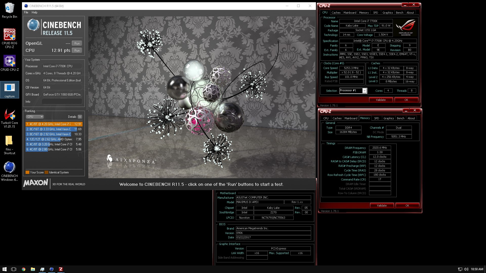Click the 10:50 AM taskbar clock
486x273 pixels.
(x=477, y=269)
